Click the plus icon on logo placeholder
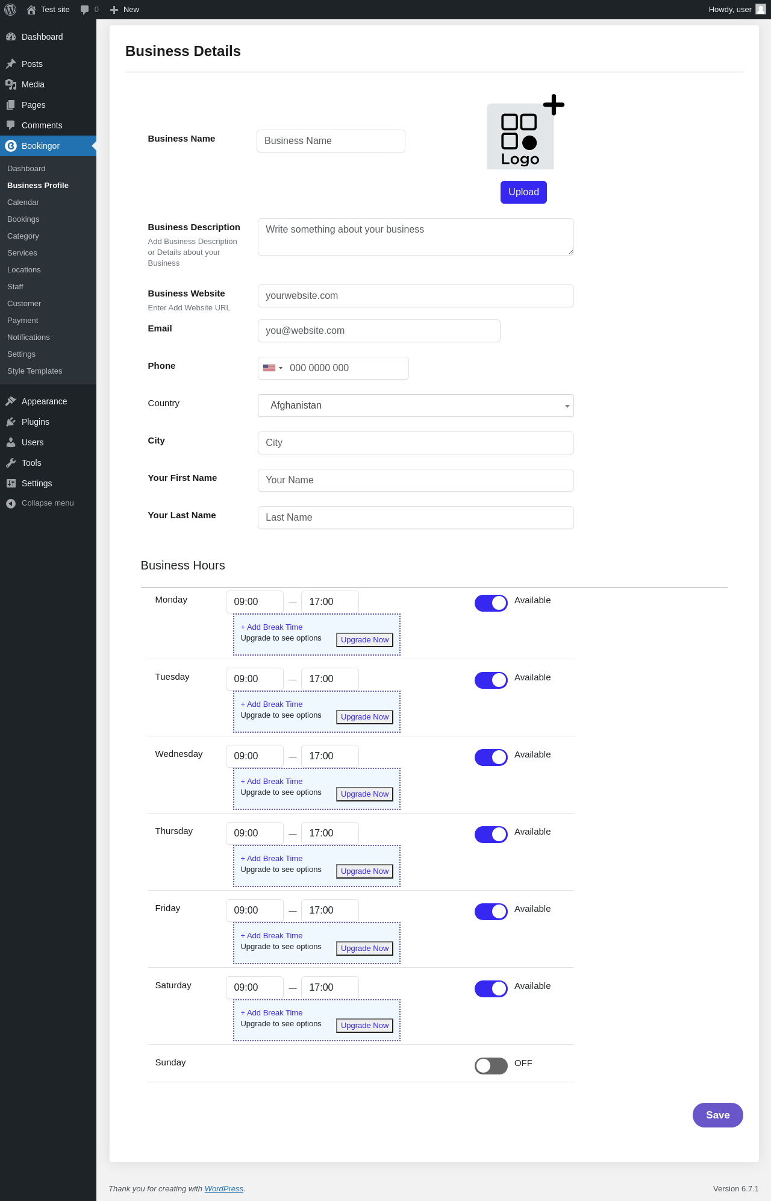 [x=554, y=105]
